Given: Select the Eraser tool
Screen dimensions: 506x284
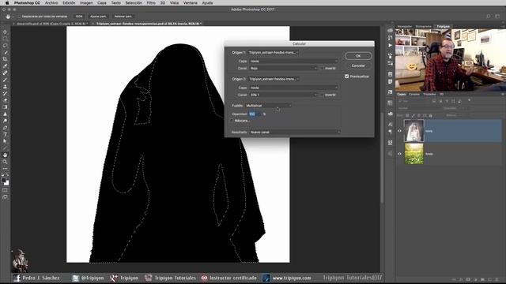Looking at the screenshot, I should click(x=5, y=100).
